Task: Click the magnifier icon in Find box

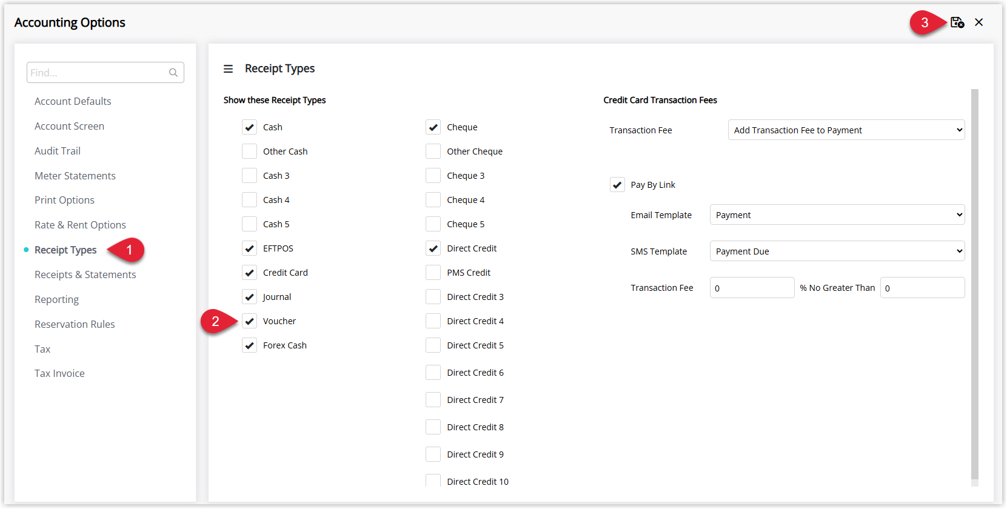Action: coord(173,73)
